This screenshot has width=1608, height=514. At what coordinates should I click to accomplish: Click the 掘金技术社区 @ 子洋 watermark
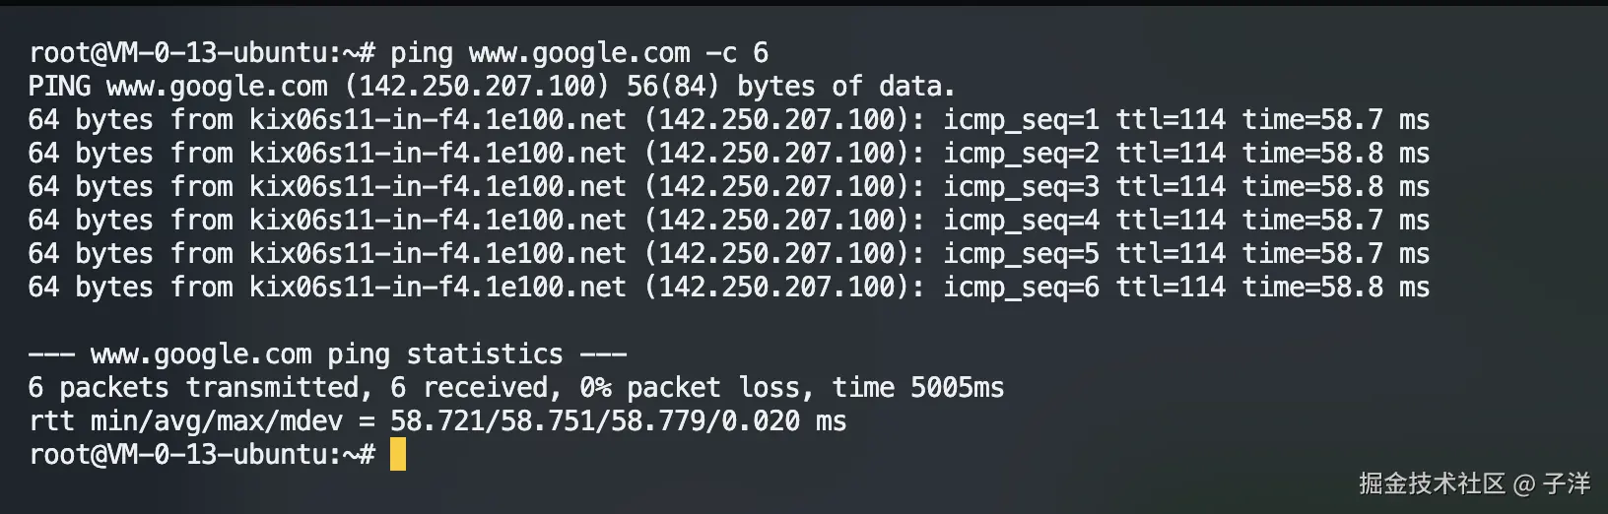pos(1474,483)
